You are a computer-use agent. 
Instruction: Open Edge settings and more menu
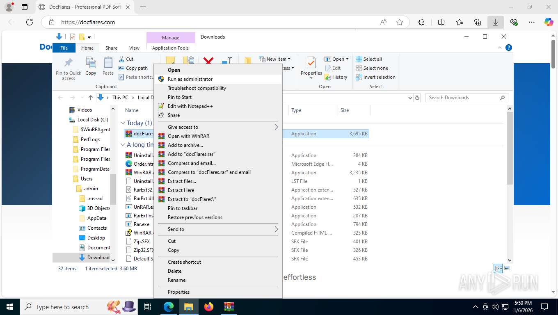[532, 22]
